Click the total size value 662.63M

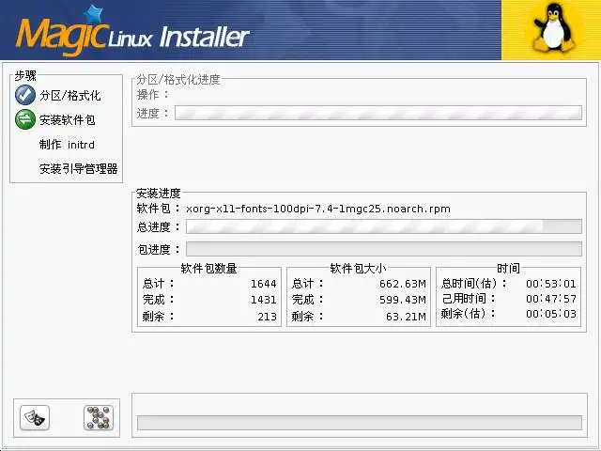click(403, 284)
